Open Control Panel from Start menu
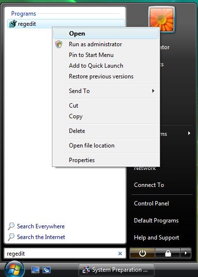Image resolution: width=198 pixels, height=277 pixels. pyautogui.click(x=151, y=203)
